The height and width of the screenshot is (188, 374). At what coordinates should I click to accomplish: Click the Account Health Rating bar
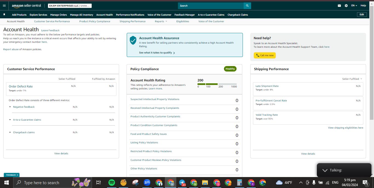click(x=217, y=84)
